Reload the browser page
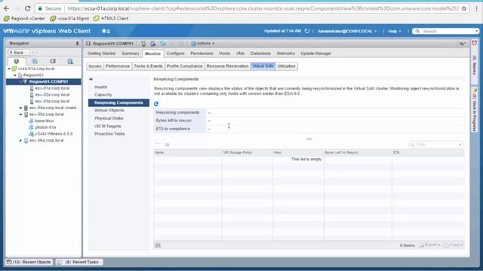This screenshot has width=483, height=271. [27, 8]
